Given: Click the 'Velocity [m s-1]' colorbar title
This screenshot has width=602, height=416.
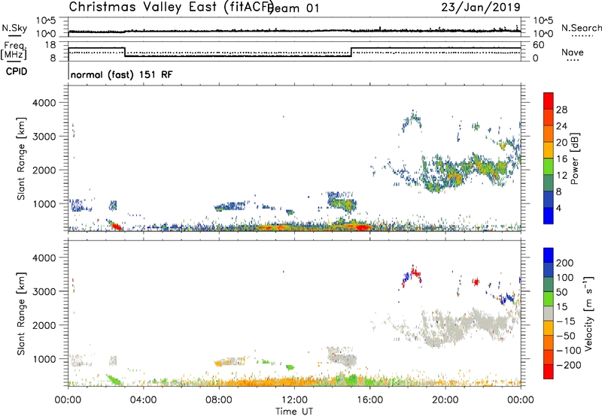Looking at the screenshot, I should (x=588, y=313).
